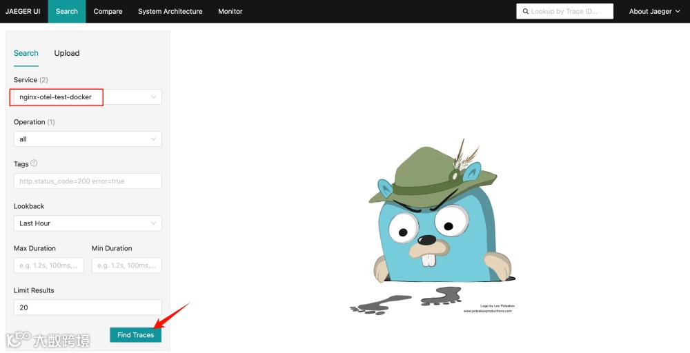Screen dimensions: 690x353
Task: Expand the About Jaeger menu
Action: pos(654,12)
